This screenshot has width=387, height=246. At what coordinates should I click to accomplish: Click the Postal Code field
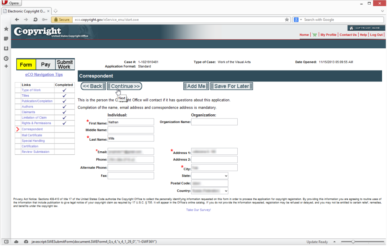coord(209,183)
